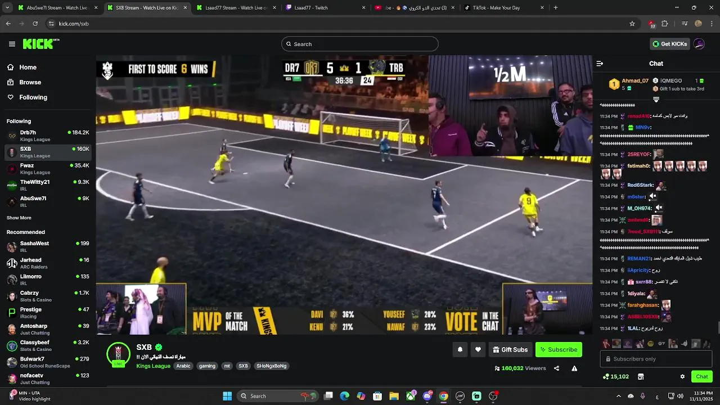
Task: Open TheWitty21 channel in Following
Action: [48, 185]
